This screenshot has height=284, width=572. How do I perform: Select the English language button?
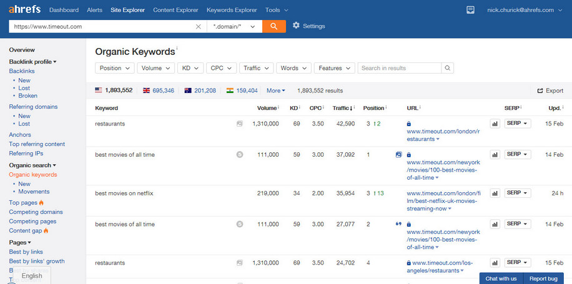click(x=32, y=276)
